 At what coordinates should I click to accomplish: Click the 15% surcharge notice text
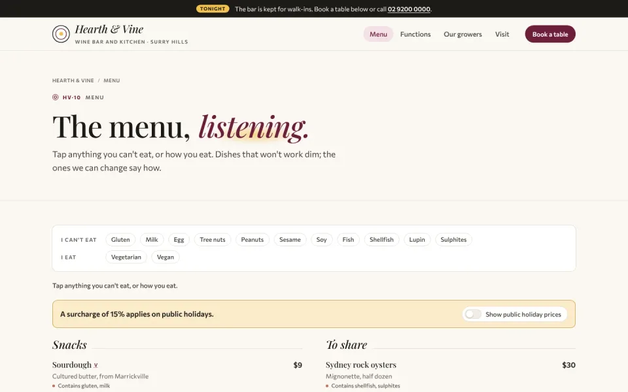[x=137, y=314]
